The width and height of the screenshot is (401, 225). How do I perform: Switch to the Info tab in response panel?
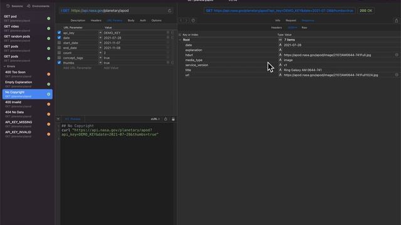click(278, 21)
